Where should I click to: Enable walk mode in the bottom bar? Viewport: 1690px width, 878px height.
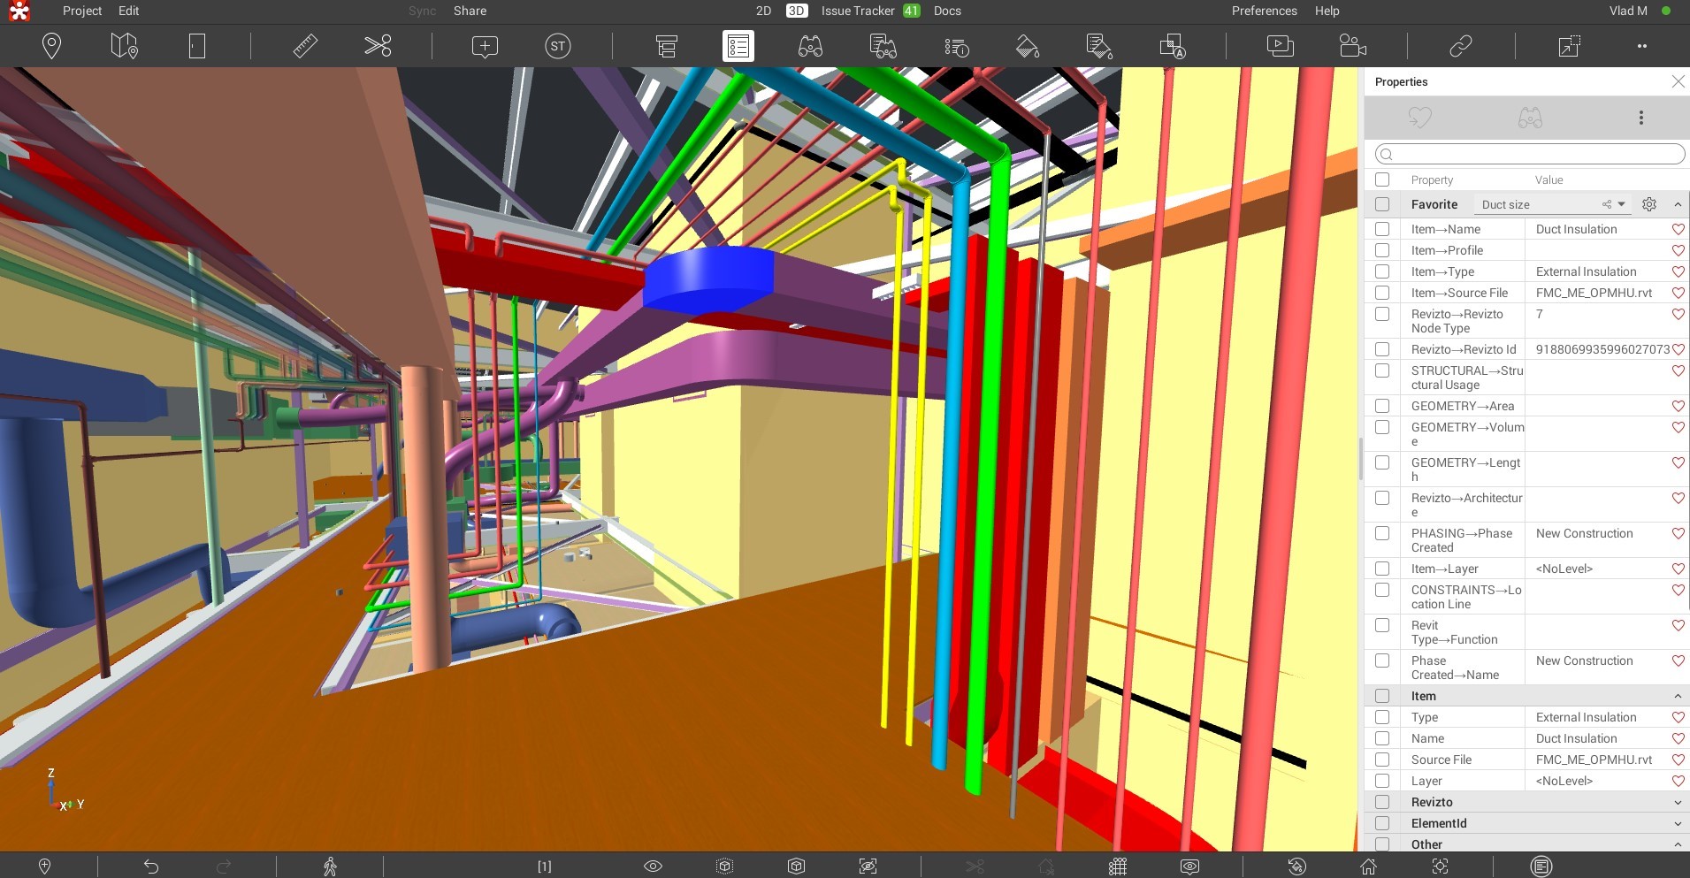[329, 866]
